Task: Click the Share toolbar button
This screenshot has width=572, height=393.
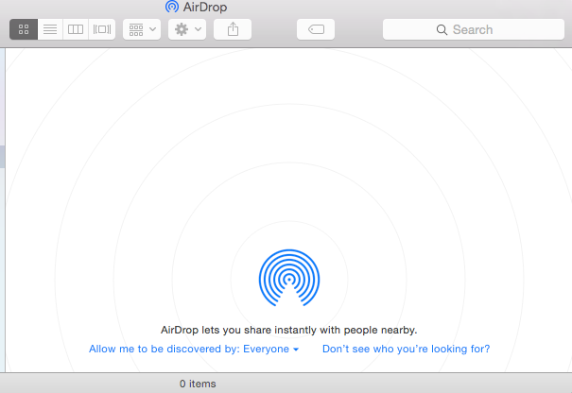Action: pos(233,29)
